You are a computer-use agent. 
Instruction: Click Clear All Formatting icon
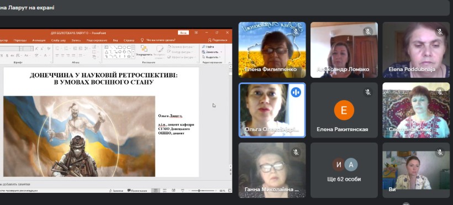49,49
